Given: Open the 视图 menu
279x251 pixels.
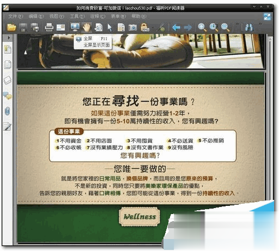Looking at the screenshot, I should 57,16.
